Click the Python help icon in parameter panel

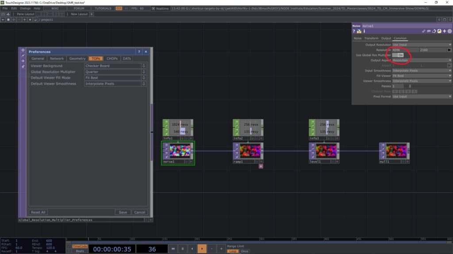pos(359,32)
